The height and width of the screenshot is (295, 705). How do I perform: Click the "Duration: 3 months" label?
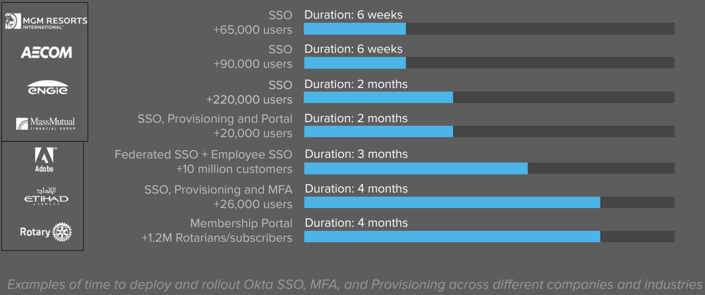[356, 154]
